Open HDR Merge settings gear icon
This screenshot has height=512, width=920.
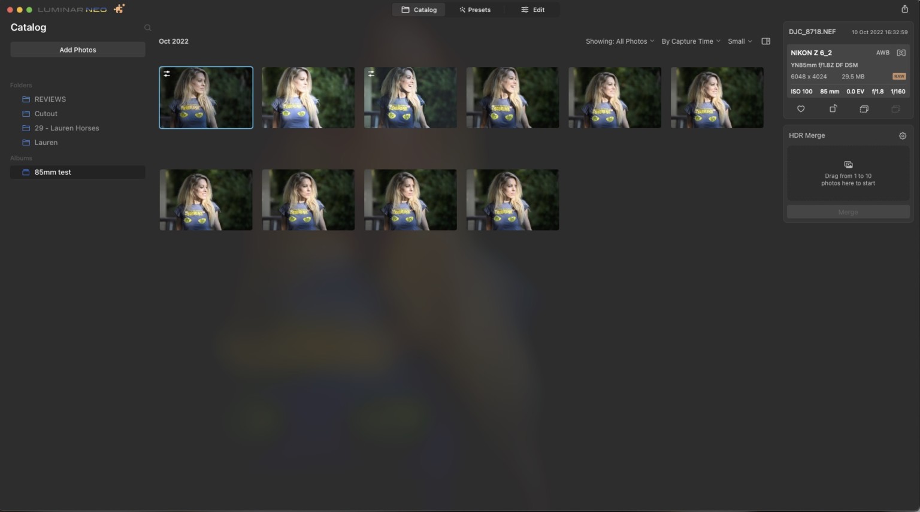tap(903, 135)
